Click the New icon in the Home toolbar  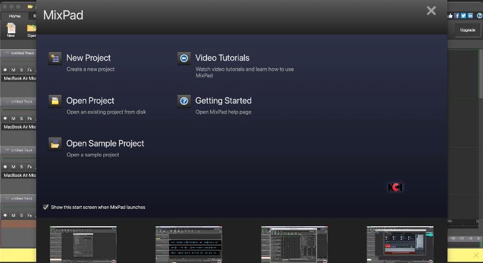(11, 30)
